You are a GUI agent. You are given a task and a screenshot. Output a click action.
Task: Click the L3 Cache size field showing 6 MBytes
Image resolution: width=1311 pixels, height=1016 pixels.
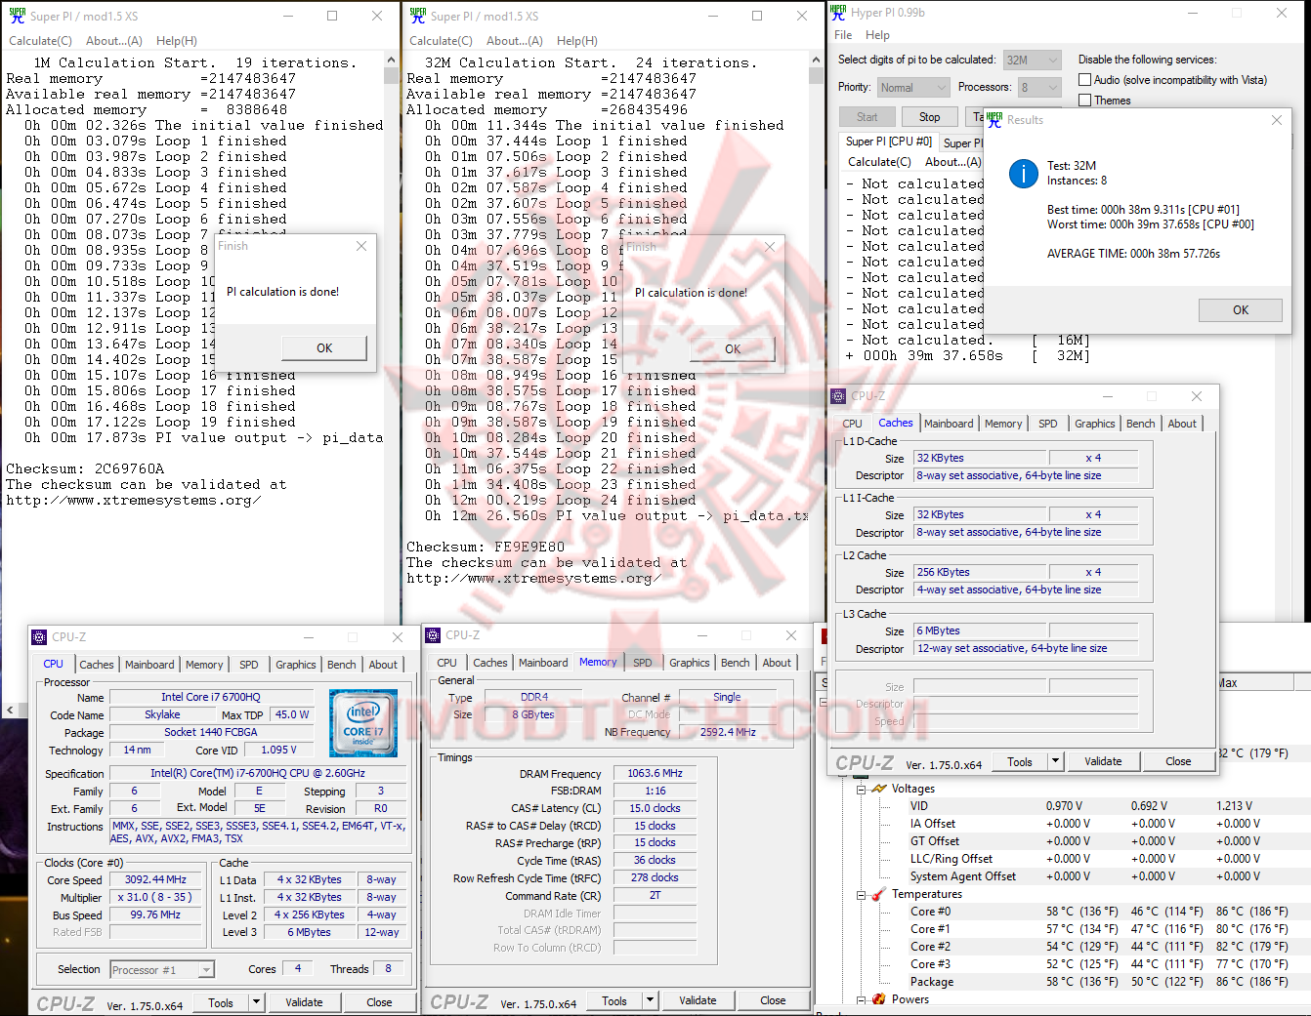pos(980,630)
